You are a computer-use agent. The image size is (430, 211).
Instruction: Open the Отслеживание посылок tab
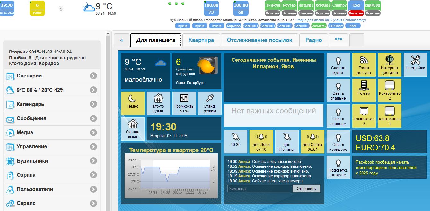click(260, 40)
